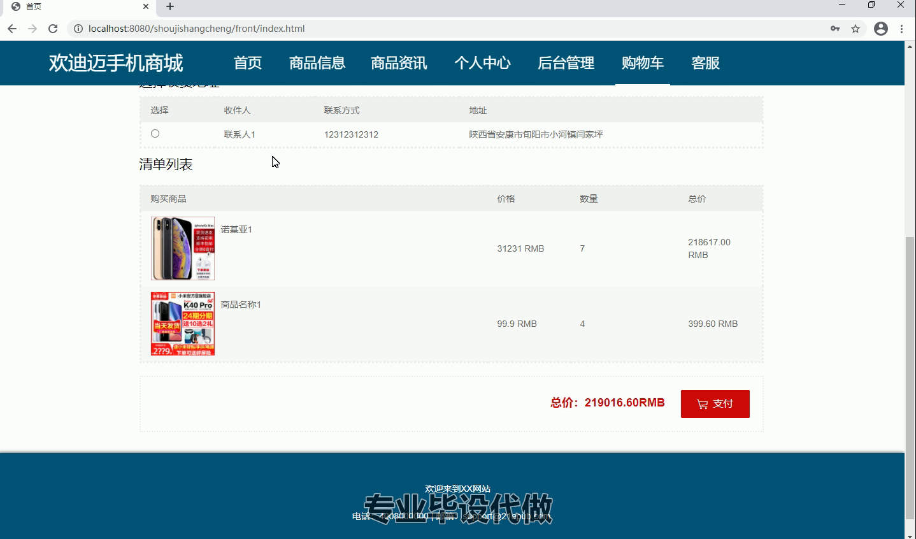Click the subtotal 218617.00 RMB

[x=709, y=248]
